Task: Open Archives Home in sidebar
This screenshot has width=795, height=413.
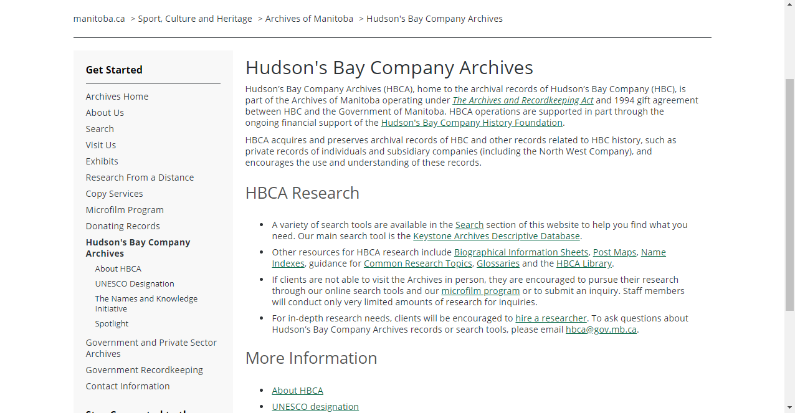Action: [x=117, y=97]
